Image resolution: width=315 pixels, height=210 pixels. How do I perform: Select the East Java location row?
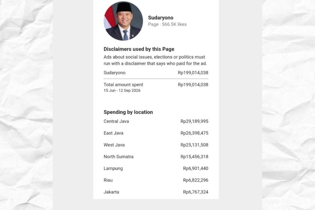click(x=156, y=133)
